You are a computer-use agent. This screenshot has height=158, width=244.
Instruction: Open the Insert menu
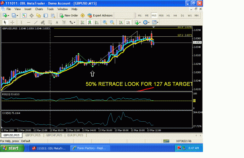[28, 9]
